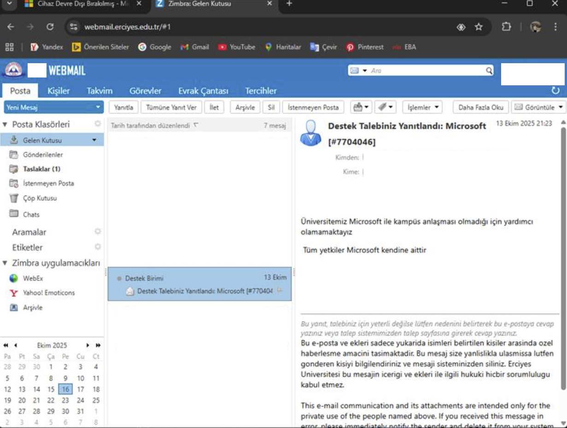Open the print dropdown arrow
This screenshot has width=567, height=428.
point(367,107)
